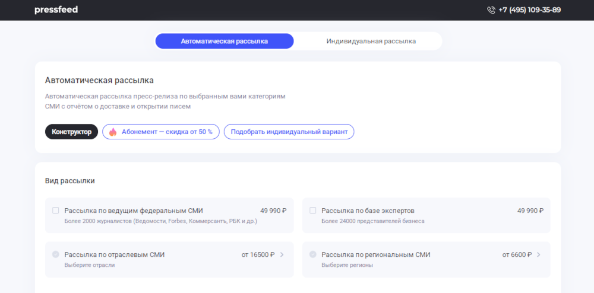Open Рассылка по региональным СМИ row
Screen dimensions: 594x293
pyautogui.click(x=426, y=259)
